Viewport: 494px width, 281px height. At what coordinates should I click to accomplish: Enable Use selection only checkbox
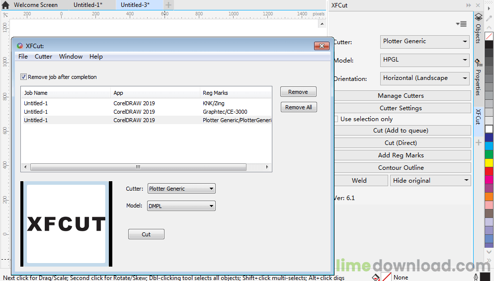click(x=336, y=119)
